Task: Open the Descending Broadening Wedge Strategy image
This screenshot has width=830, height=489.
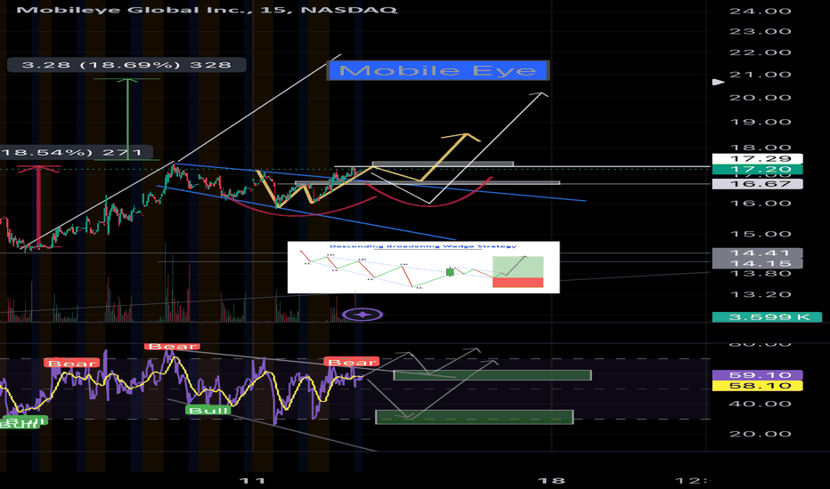Action: pyautogui.click(x=424, y=267)
